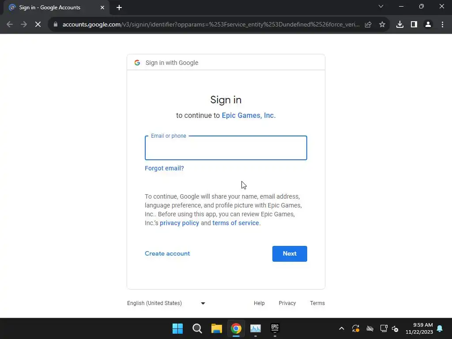Open Epic Games, Inc. link
The image size is (452, 339).
249,115
